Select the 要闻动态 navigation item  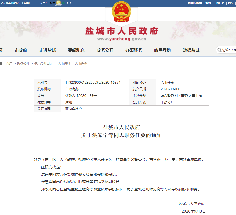point(76,50)
